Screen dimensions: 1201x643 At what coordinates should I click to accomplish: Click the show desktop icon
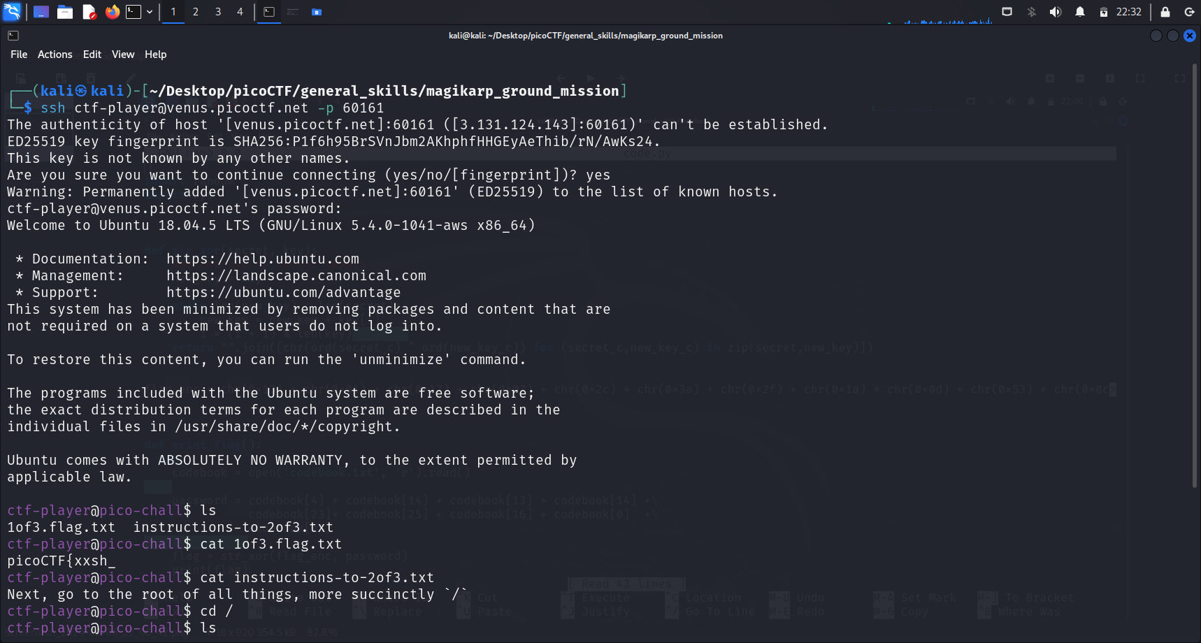pyautogui.click(x=41, y=12)
